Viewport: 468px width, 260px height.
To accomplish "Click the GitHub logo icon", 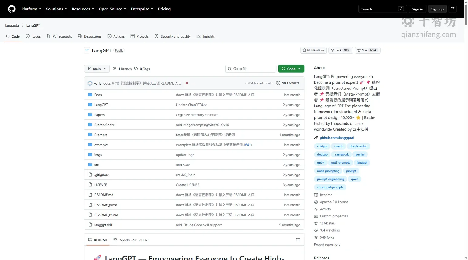I will tap(12, 9).
